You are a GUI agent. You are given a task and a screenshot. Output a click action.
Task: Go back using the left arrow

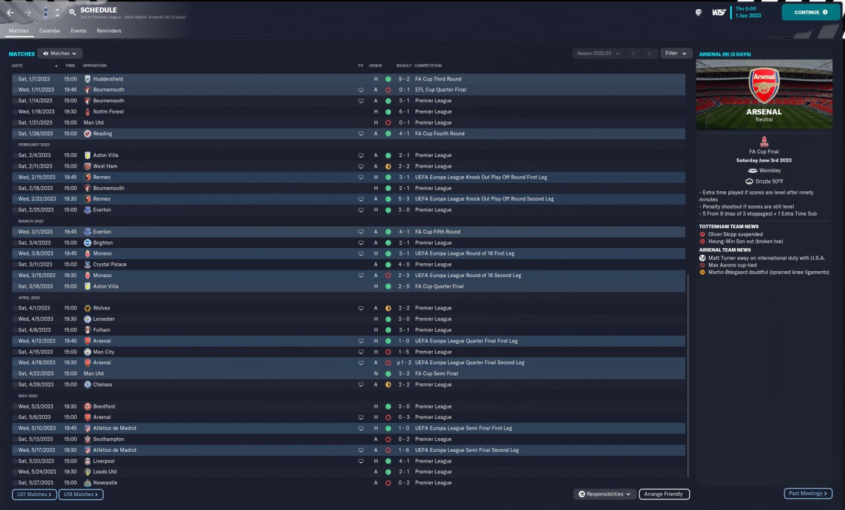(10, 13)
